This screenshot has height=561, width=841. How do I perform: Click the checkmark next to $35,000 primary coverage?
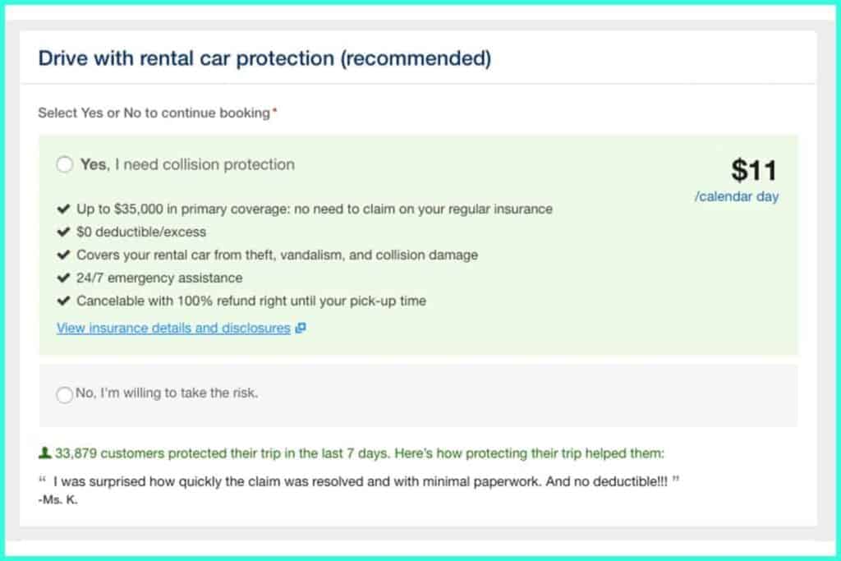pyautogui.click(x=63, y=209)
